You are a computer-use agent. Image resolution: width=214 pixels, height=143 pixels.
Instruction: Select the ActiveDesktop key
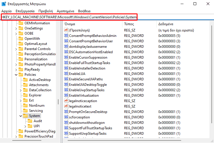click(x=40, y=80)
